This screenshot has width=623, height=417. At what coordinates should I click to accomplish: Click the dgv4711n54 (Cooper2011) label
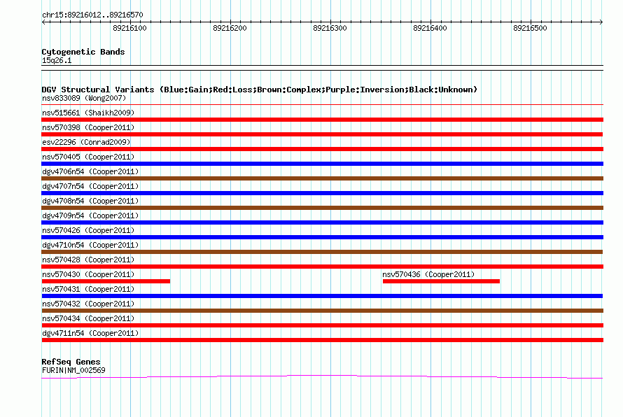[x=90, y=333]
